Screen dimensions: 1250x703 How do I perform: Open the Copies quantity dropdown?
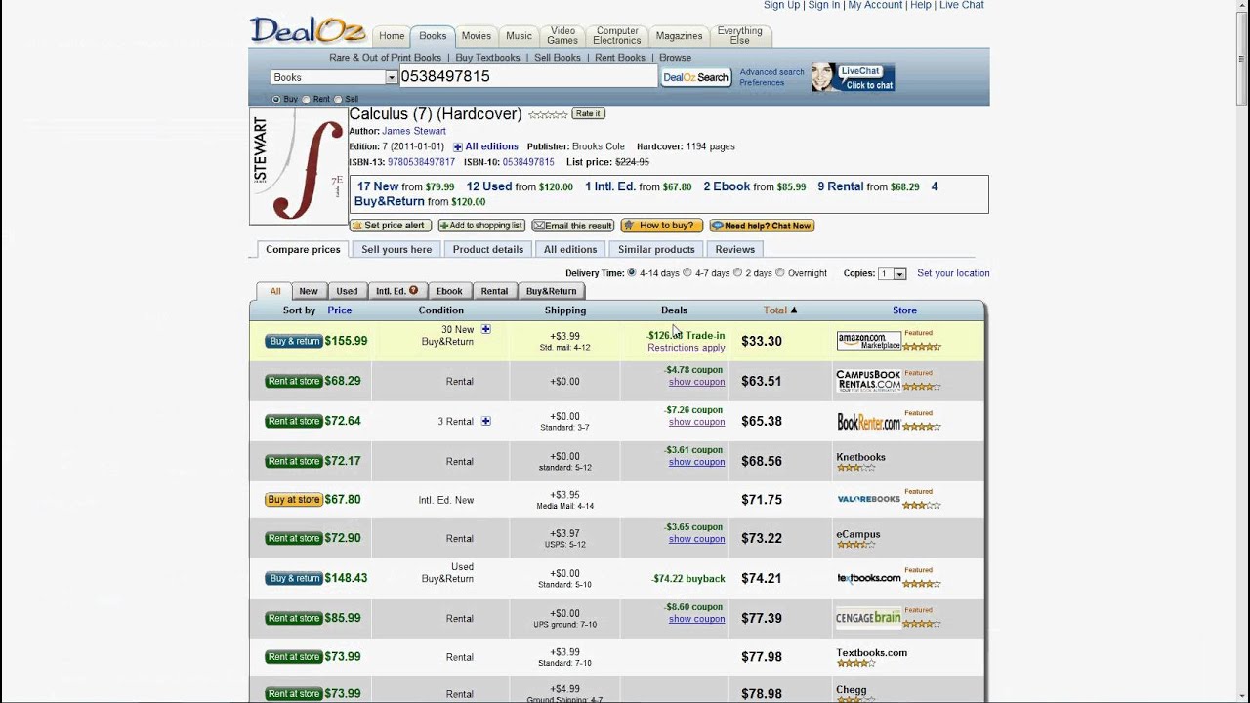point(892,274)
